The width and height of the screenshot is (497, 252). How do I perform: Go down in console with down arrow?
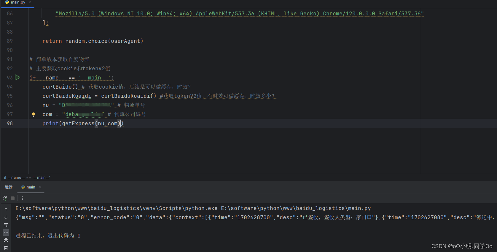pos(6,217)
